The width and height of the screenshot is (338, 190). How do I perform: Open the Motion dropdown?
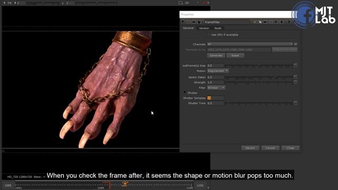tap(218, 71)
